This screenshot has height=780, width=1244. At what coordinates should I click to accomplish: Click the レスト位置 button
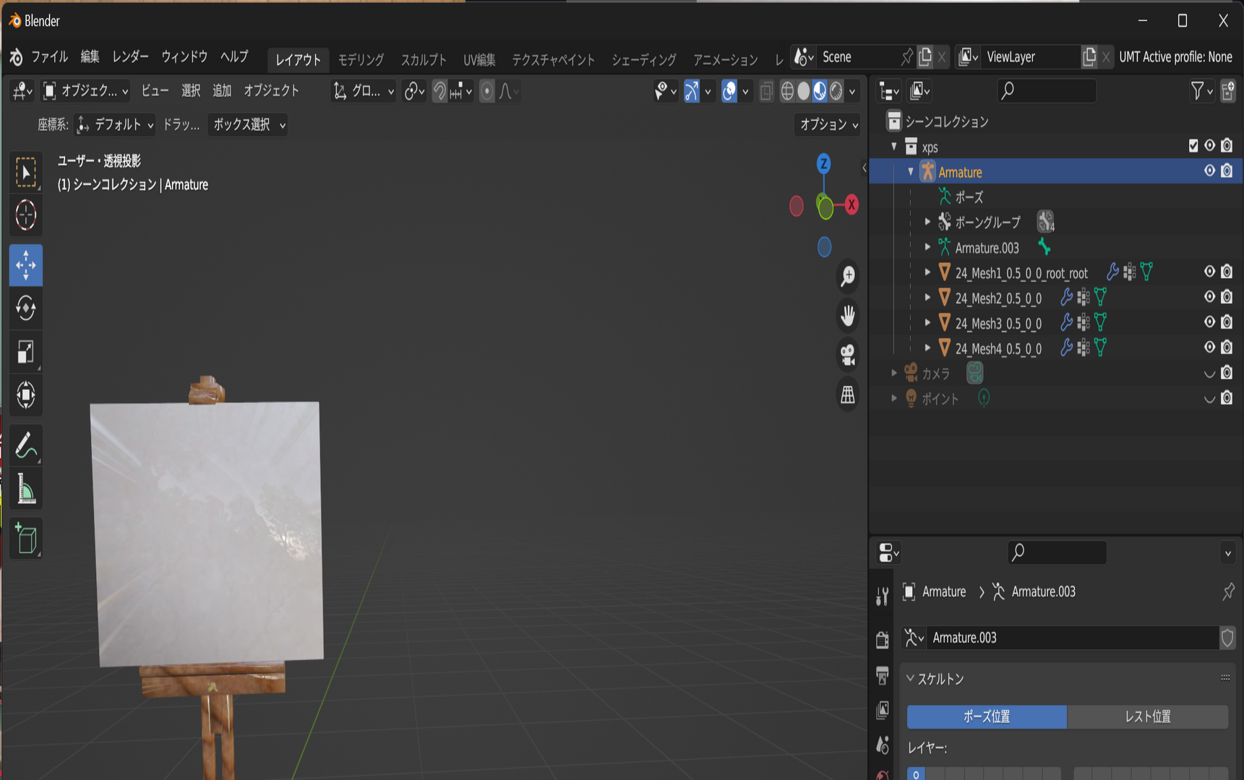click(x=1147, y=716)
